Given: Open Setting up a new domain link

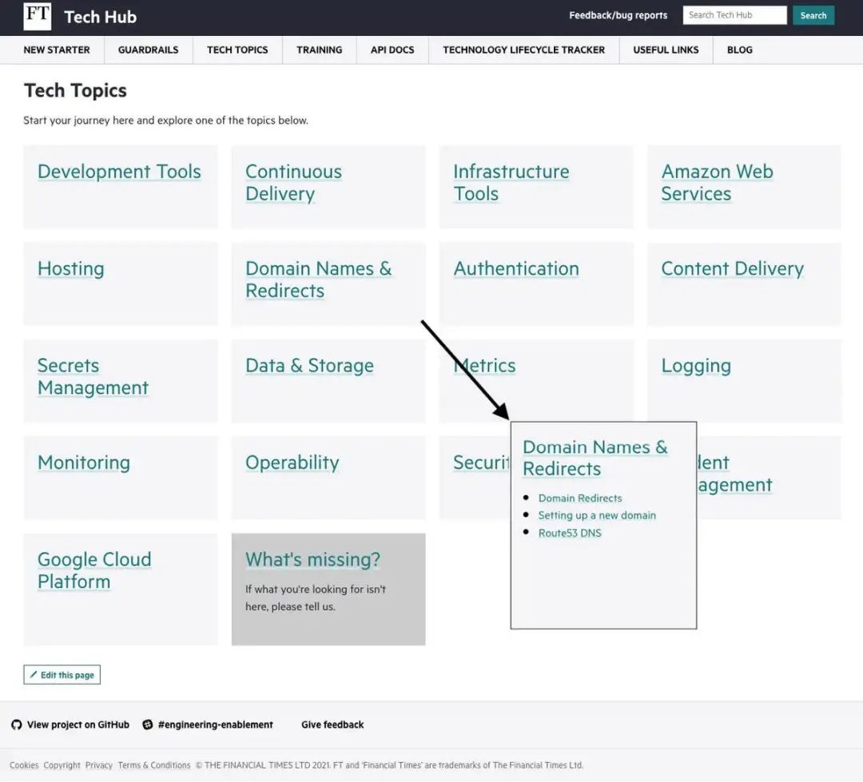Looking at the screenshot, I should [x=597, y=515].
